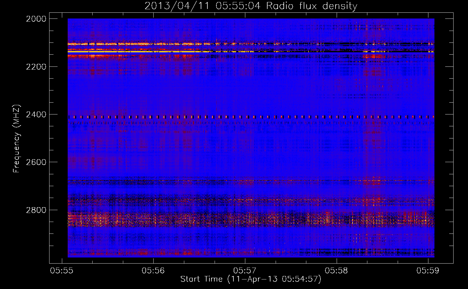
Task: Click the plot title '2013/04/11 05:55:04 Radio flux density'
Action: (x=251, y=6)
